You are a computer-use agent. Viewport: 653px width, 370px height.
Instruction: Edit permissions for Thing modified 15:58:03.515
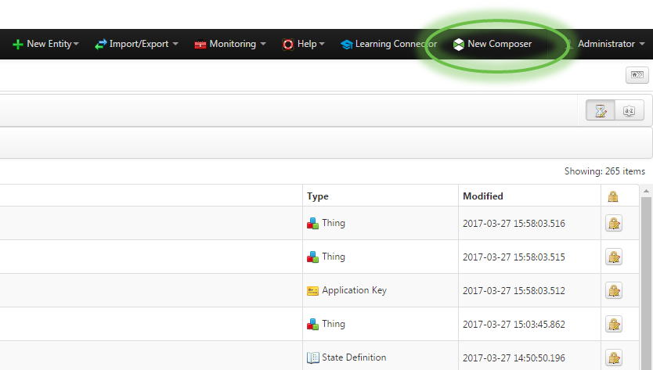click(613, 257)
